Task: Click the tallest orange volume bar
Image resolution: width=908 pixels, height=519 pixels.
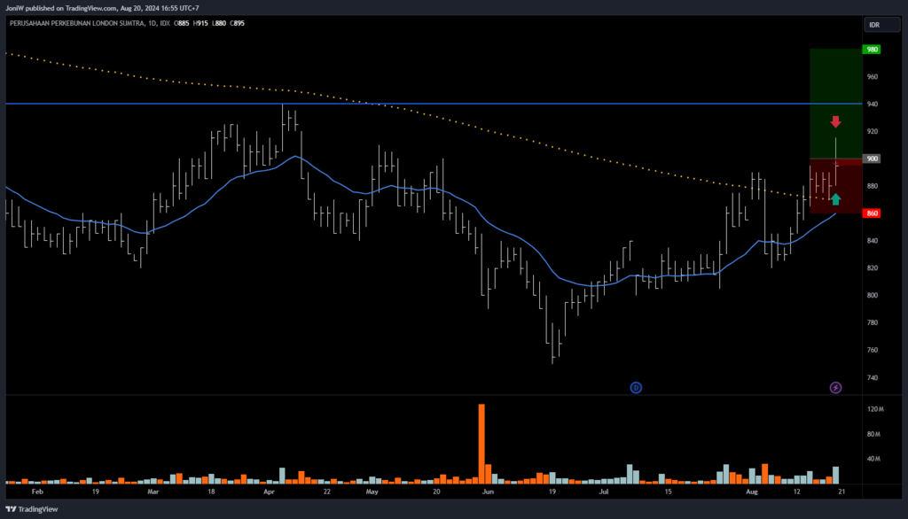Action: click(481, 443)
